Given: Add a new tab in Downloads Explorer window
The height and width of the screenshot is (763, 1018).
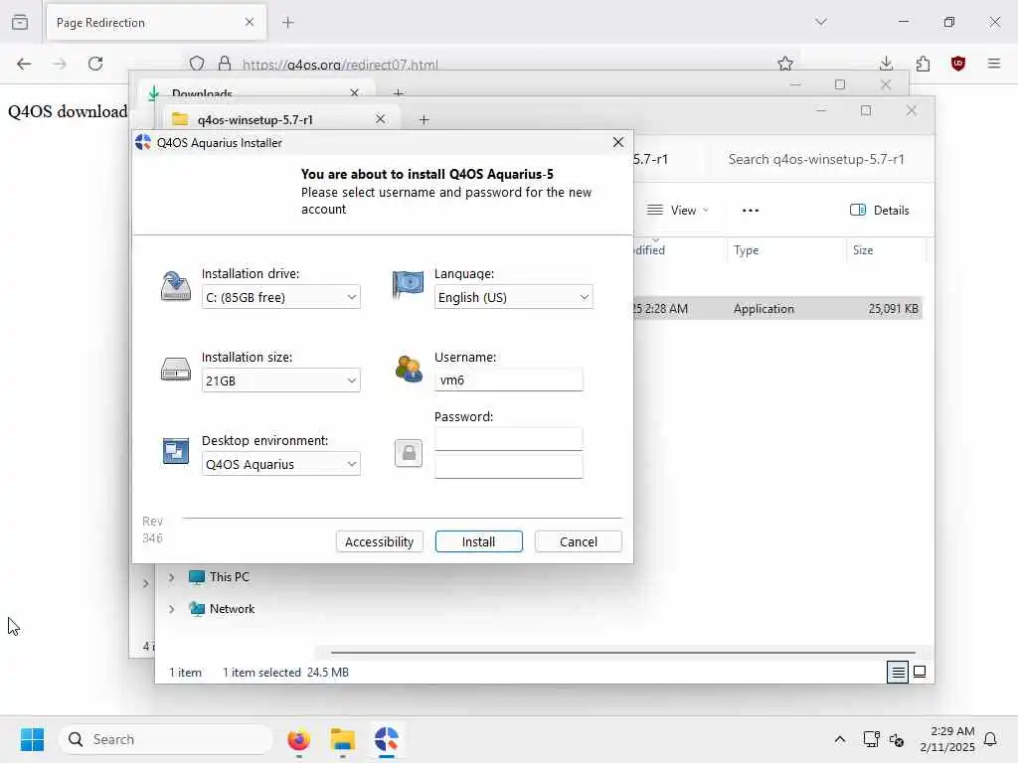Looking at the screenshot, I should tap(399, 92).
